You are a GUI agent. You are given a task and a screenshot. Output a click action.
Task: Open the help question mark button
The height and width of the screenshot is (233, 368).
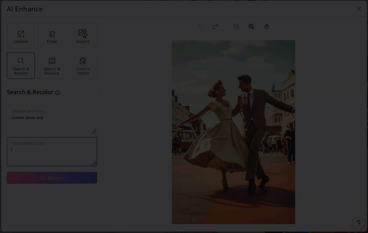coord(358,223)
